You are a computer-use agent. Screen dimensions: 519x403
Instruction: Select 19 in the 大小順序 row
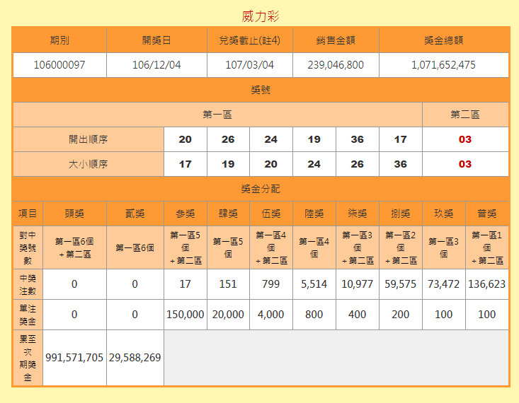pyautogui.click(x=228, y=164)
